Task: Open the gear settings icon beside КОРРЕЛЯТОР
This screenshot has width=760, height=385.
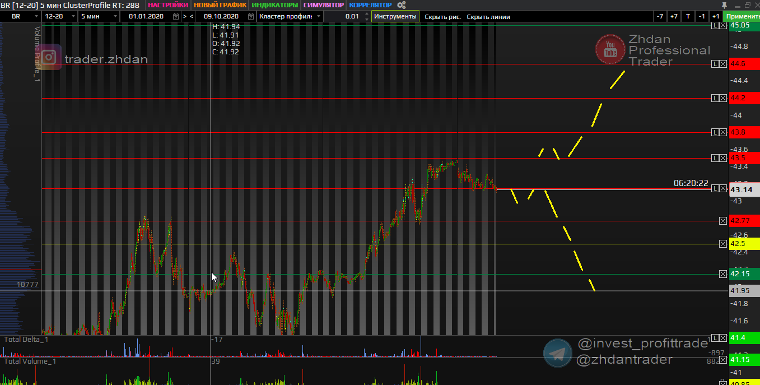Action: click(401, 5)
